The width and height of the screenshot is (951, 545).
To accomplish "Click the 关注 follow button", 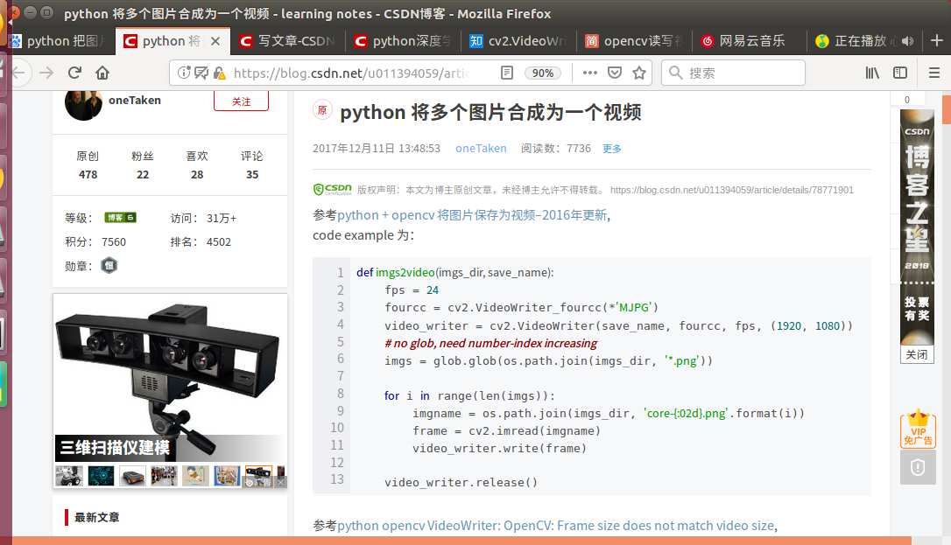I will [x=241, y=101].
